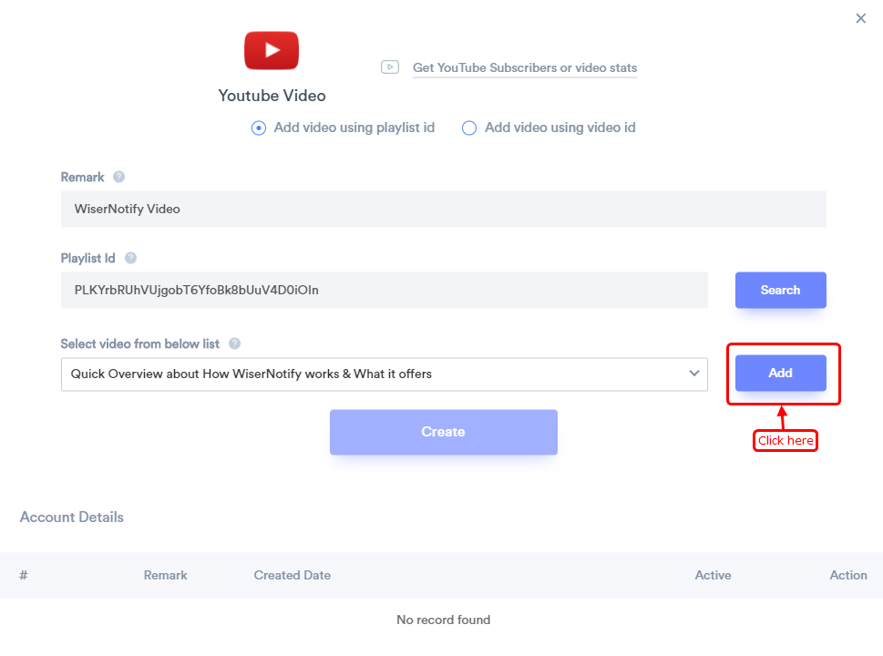
Task: Open Get YouTube Subscribers or video stats link
Action: [x=525, y=67]
